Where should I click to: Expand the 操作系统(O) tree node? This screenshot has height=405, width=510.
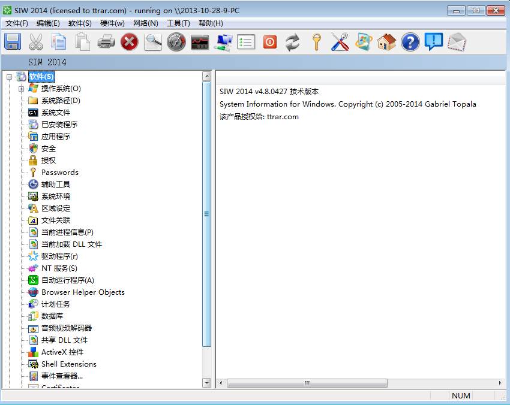click(x=21, y=89)
